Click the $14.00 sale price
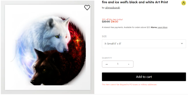The height and width of the screenshot is (95, 188). [114, 22]
